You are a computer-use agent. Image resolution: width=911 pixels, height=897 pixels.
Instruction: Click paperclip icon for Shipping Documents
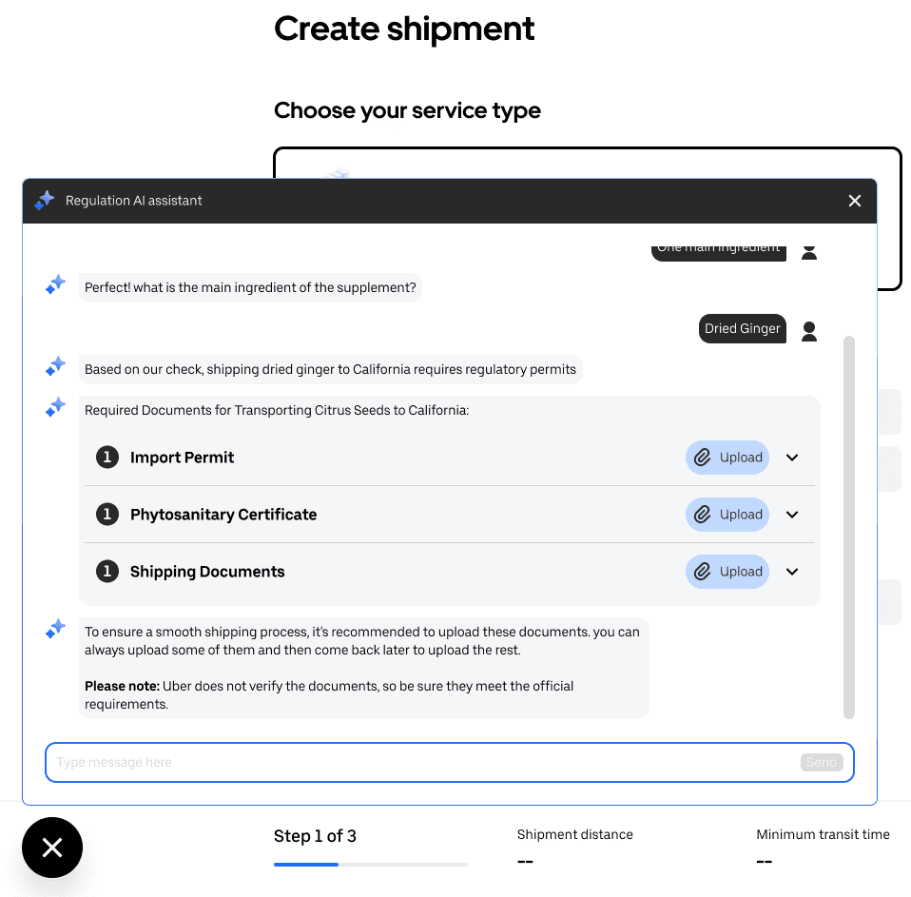point(702,572)
